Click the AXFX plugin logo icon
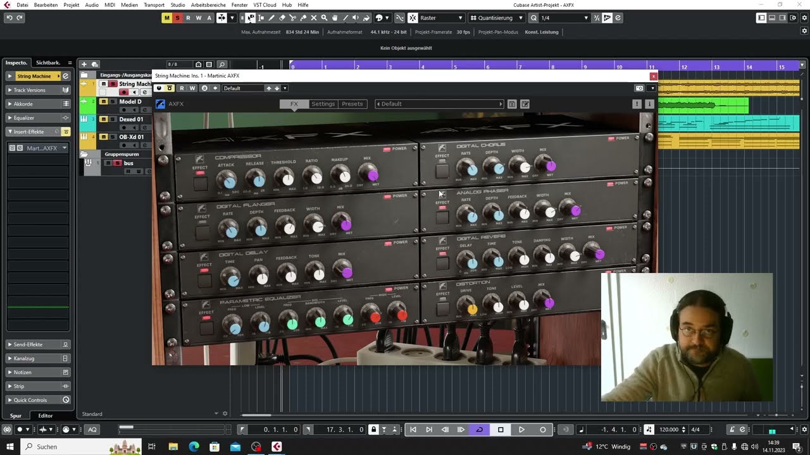Viewport: 810px width, 455px height. 161,104
